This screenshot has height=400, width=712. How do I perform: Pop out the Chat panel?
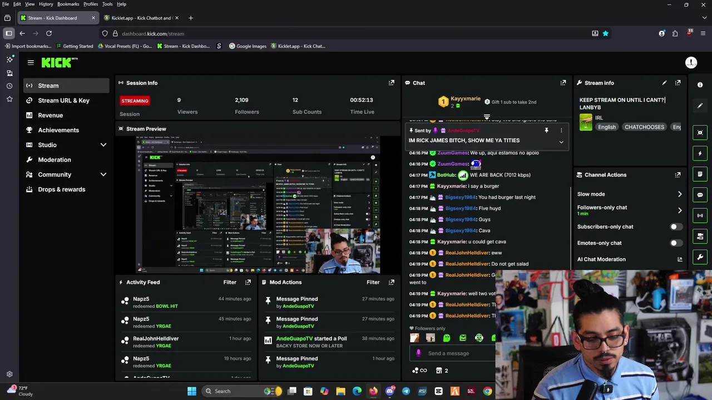click(x=563, y=83)
